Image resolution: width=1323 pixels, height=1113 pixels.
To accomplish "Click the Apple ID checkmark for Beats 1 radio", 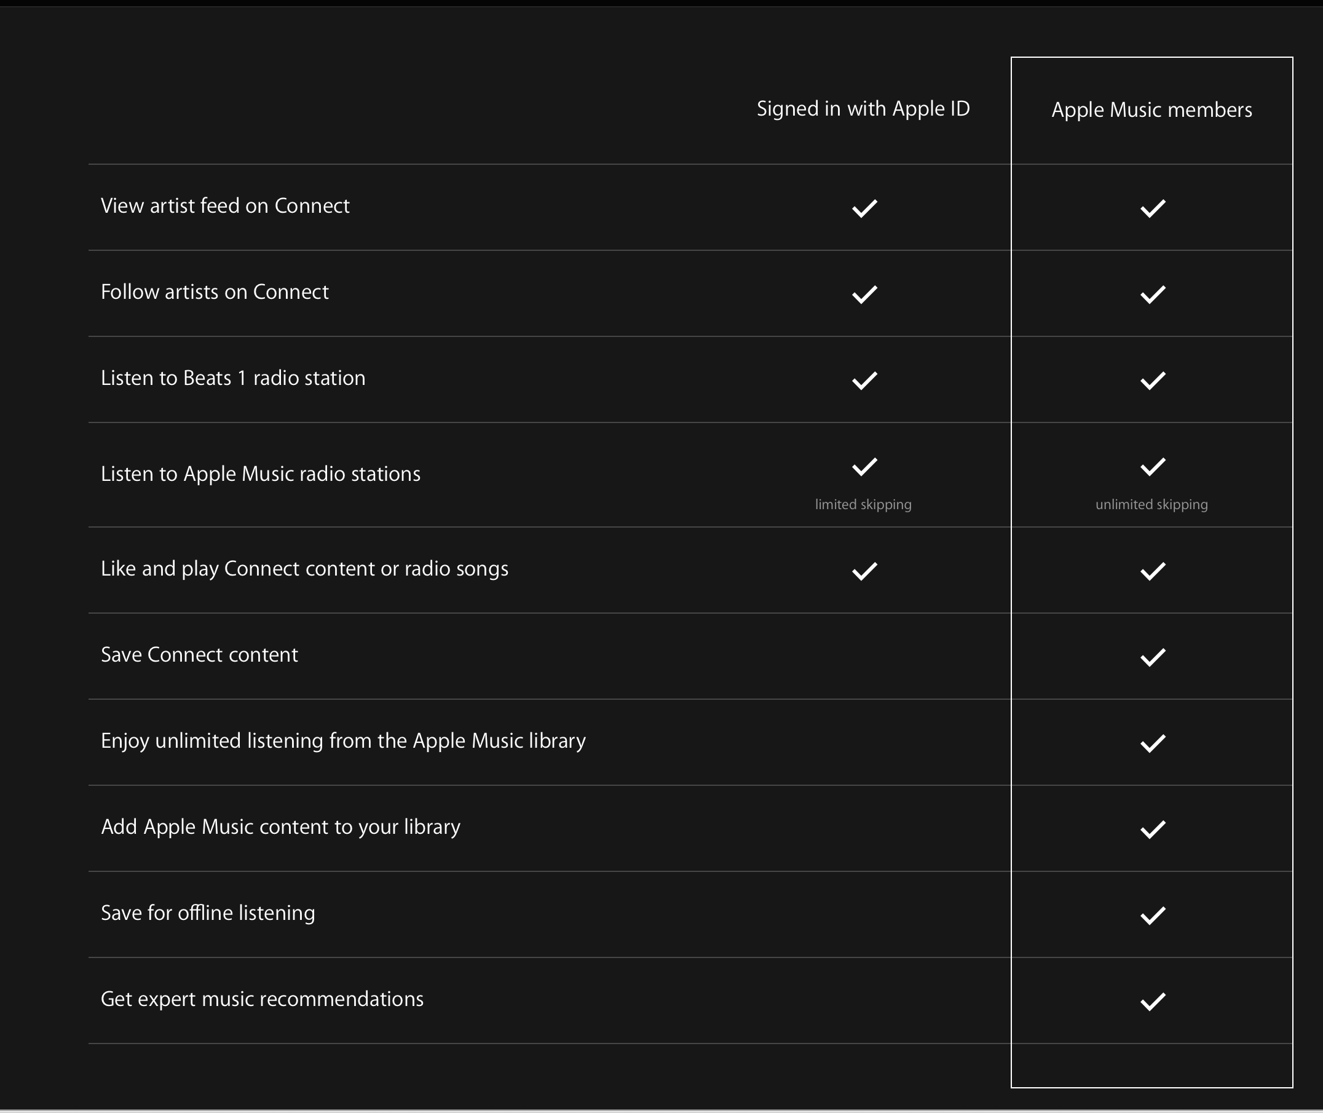I will pyautogui.click(x=864, y=381).
